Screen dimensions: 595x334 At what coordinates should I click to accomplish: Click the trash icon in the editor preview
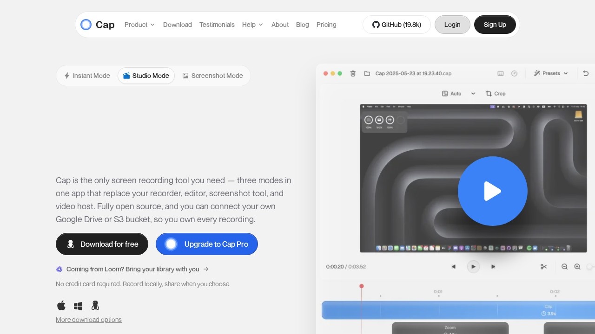pos(353,73)
